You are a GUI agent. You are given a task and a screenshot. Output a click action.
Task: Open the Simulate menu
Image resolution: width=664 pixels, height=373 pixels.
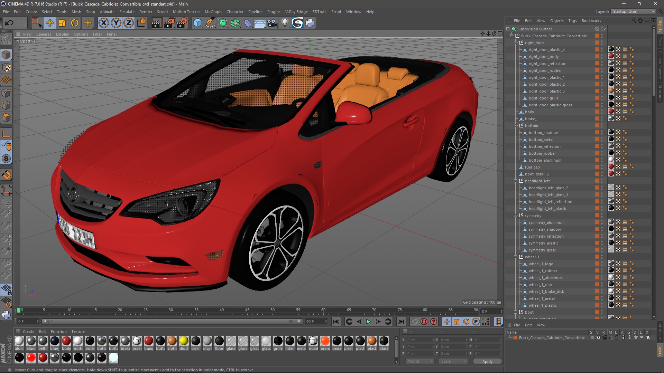(x=127, y=12)
